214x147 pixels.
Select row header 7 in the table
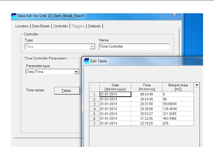tap(94, 124)
